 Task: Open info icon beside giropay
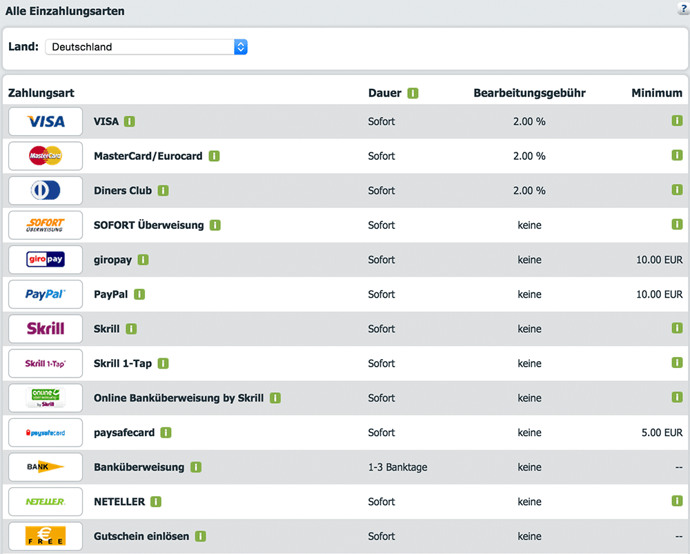pos(143,260)
